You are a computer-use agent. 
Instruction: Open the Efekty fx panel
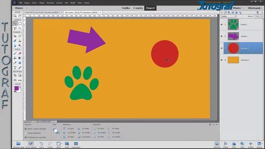(x=225, y=145)
